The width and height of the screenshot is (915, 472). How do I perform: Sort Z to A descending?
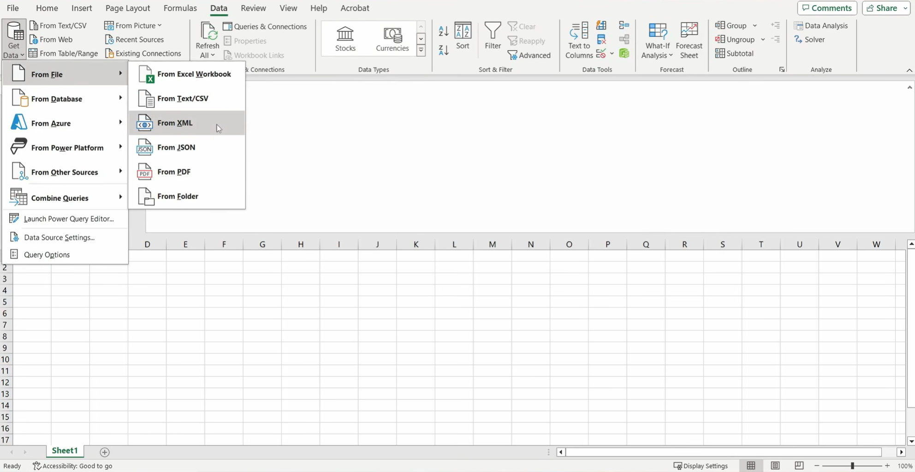(x=444, y=50)
